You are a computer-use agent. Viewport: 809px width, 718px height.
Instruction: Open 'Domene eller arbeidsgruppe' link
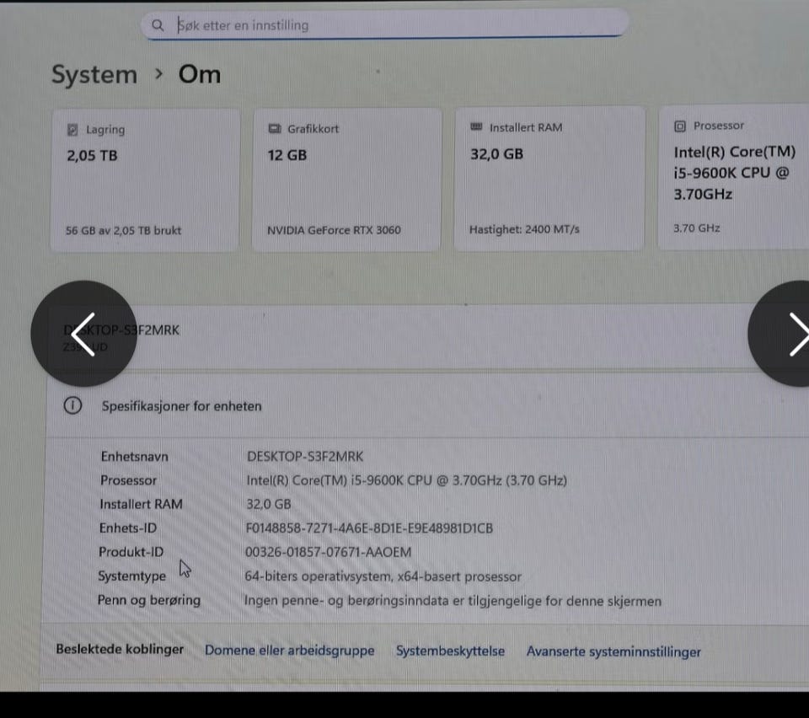(289, 651)
